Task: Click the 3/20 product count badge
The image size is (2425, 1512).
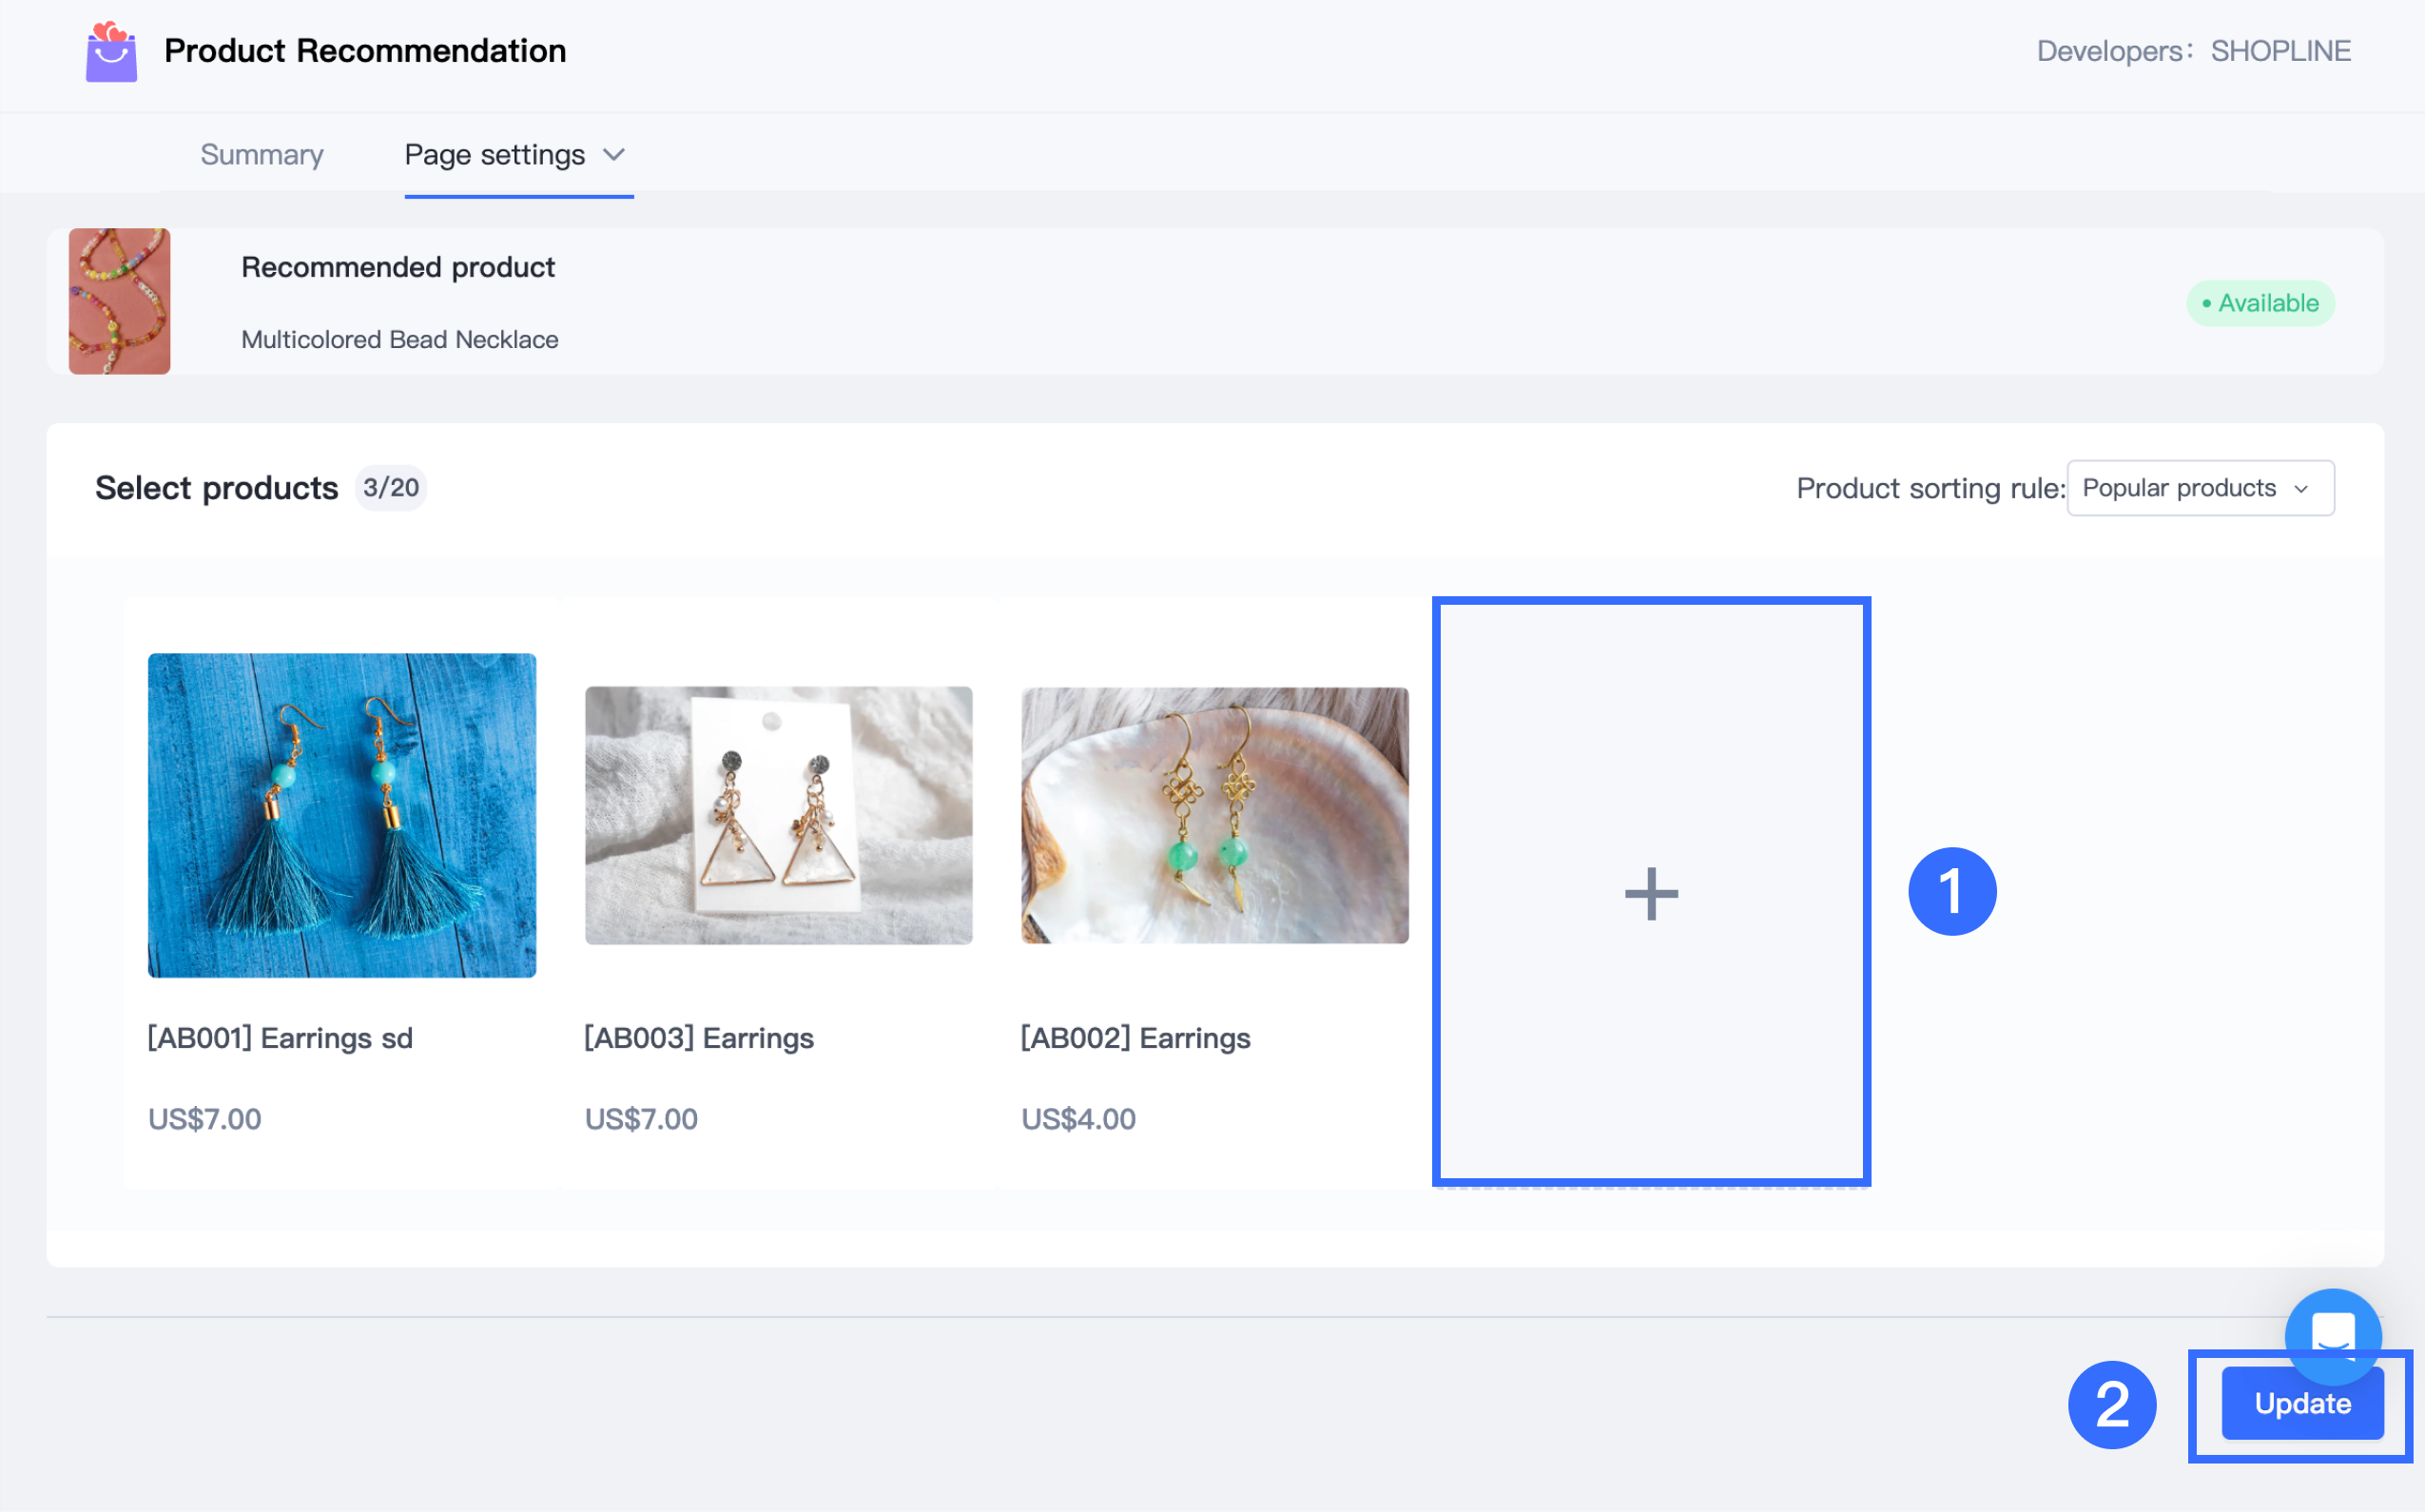Action: 391,488
